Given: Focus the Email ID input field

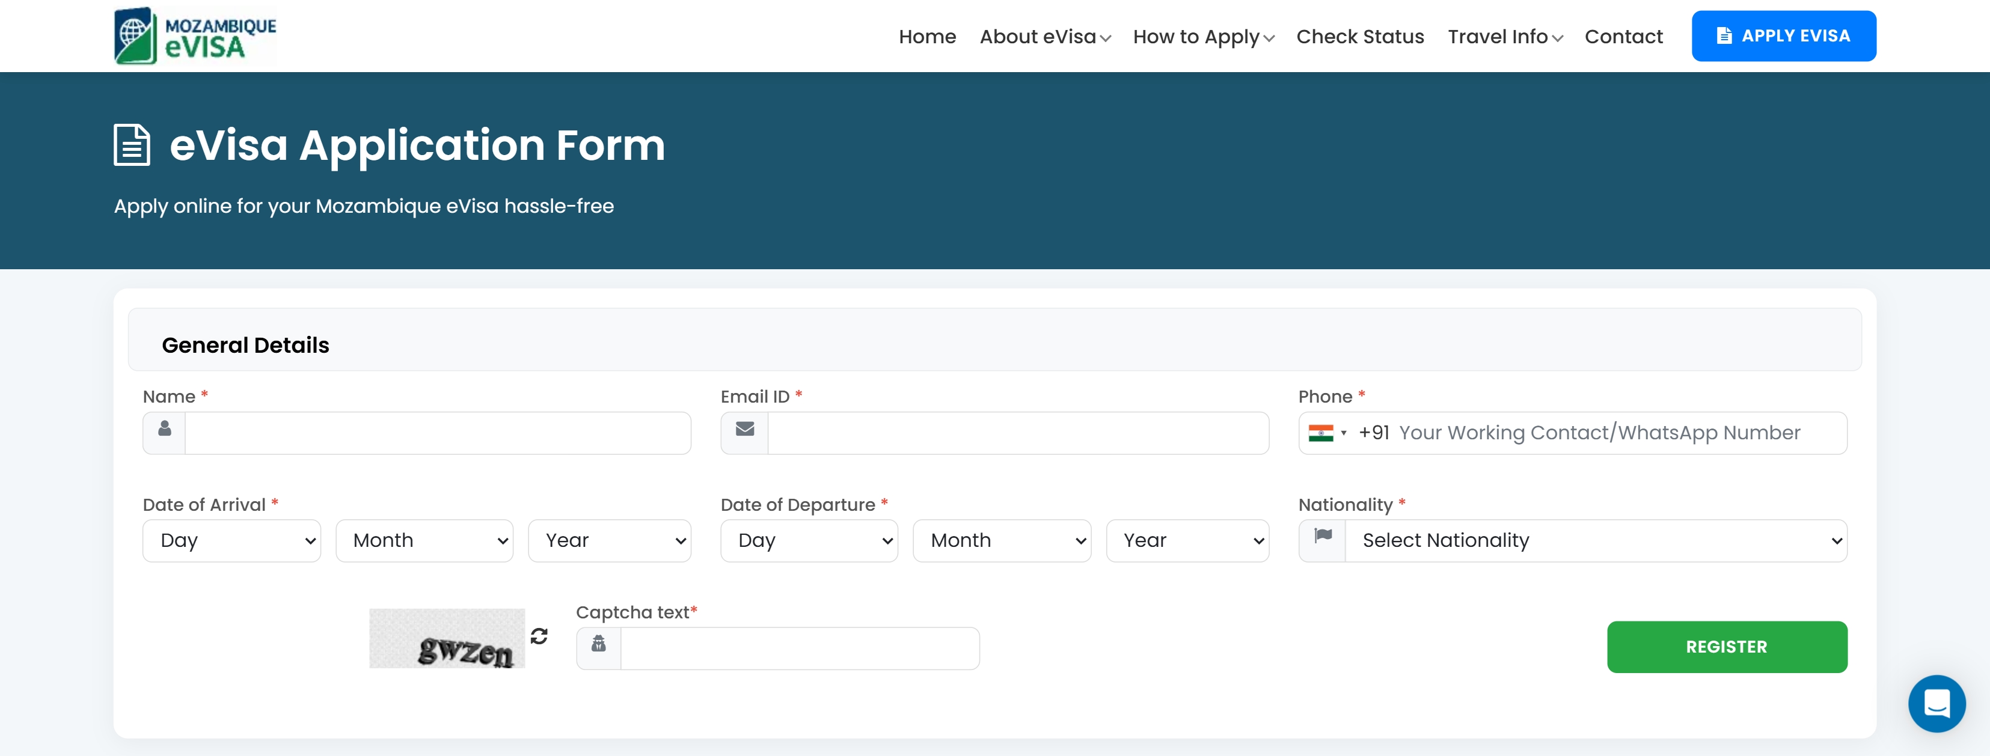Looking at the screenshot, I should click(1017, 433).
